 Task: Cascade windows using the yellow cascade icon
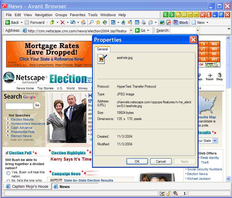(x=178, y=15)
